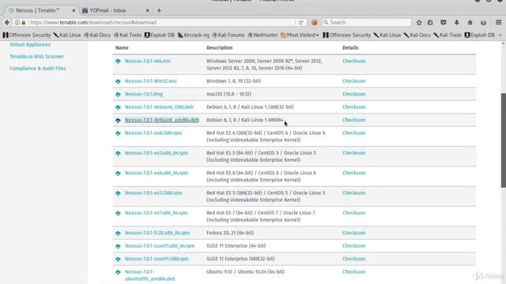Click download icon next to Nessus-7.0.1-x64.msi
Image resolution: width=506 pixels, height=284 pixels.
pos(118,62)
